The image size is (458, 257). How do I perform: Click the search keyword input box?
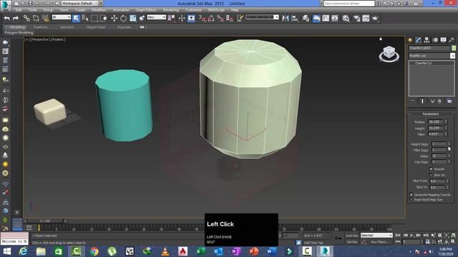tap(349, 4)
